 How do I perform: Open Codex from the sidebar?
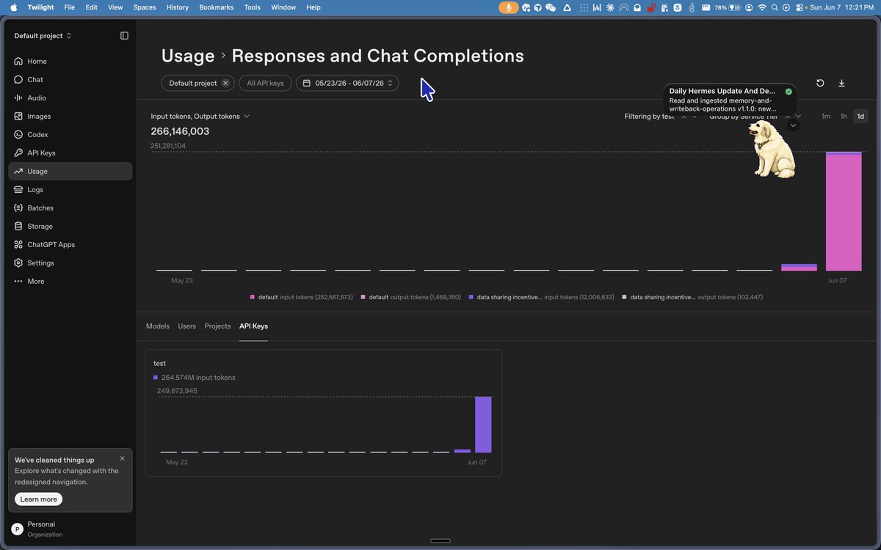[70, 134]
